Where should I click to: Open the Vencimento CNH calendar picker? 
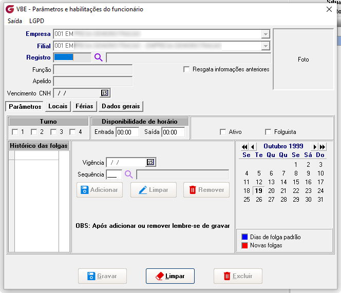[x=105, y=93]
